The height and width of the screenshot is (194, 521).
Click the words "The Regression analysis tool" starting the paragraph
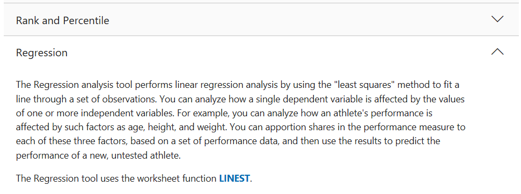65,85
